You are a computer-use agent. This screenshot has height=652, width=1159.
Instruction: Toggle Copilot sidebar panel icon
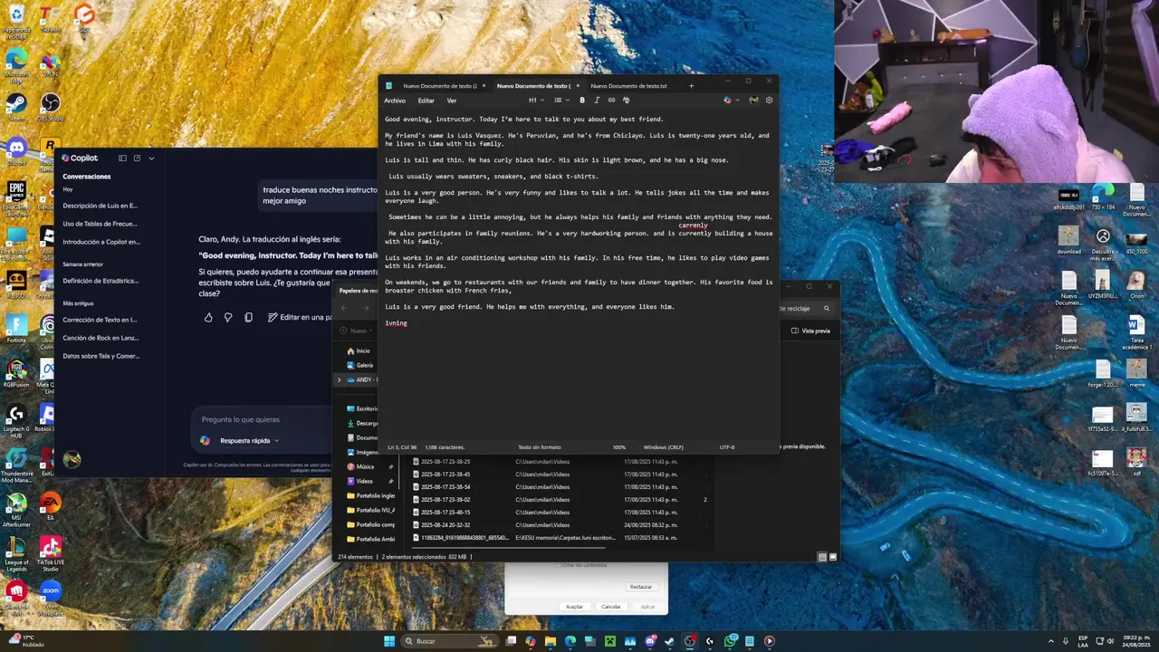(x=122, y=158)
